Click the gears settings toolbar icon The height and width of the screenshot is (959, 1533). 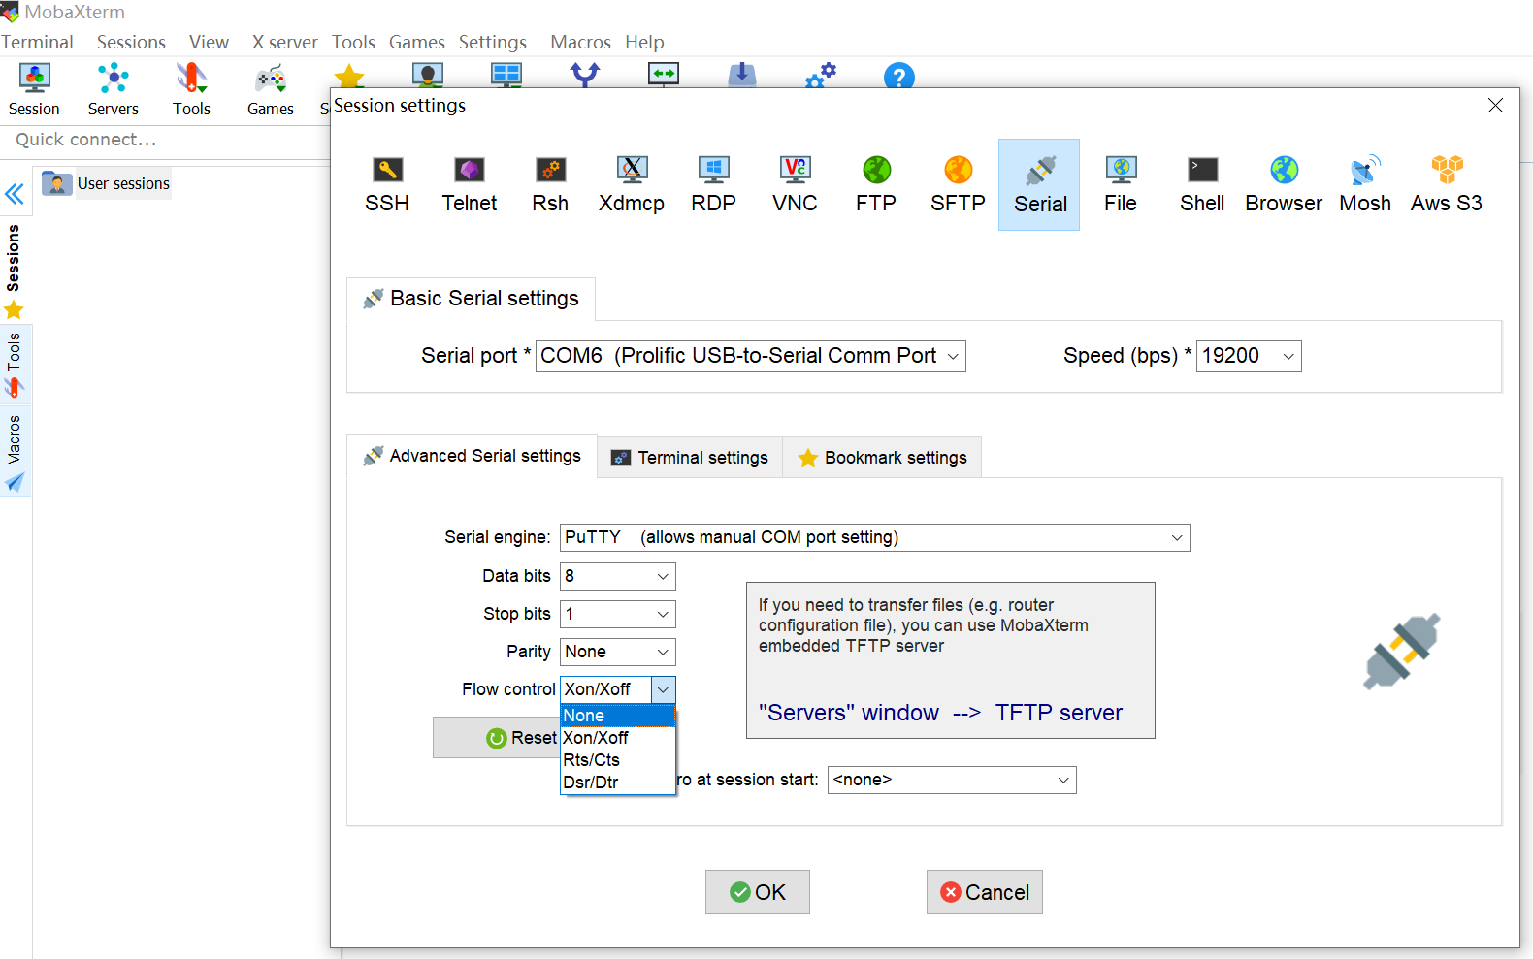point(821,75)
